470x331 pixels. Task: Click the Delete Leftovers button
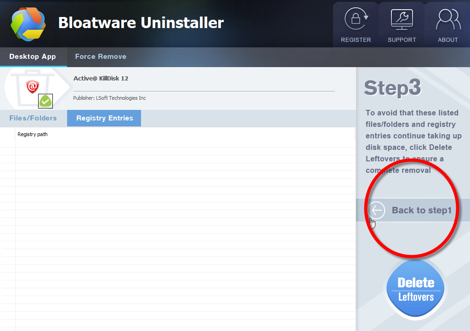point(415,288)
